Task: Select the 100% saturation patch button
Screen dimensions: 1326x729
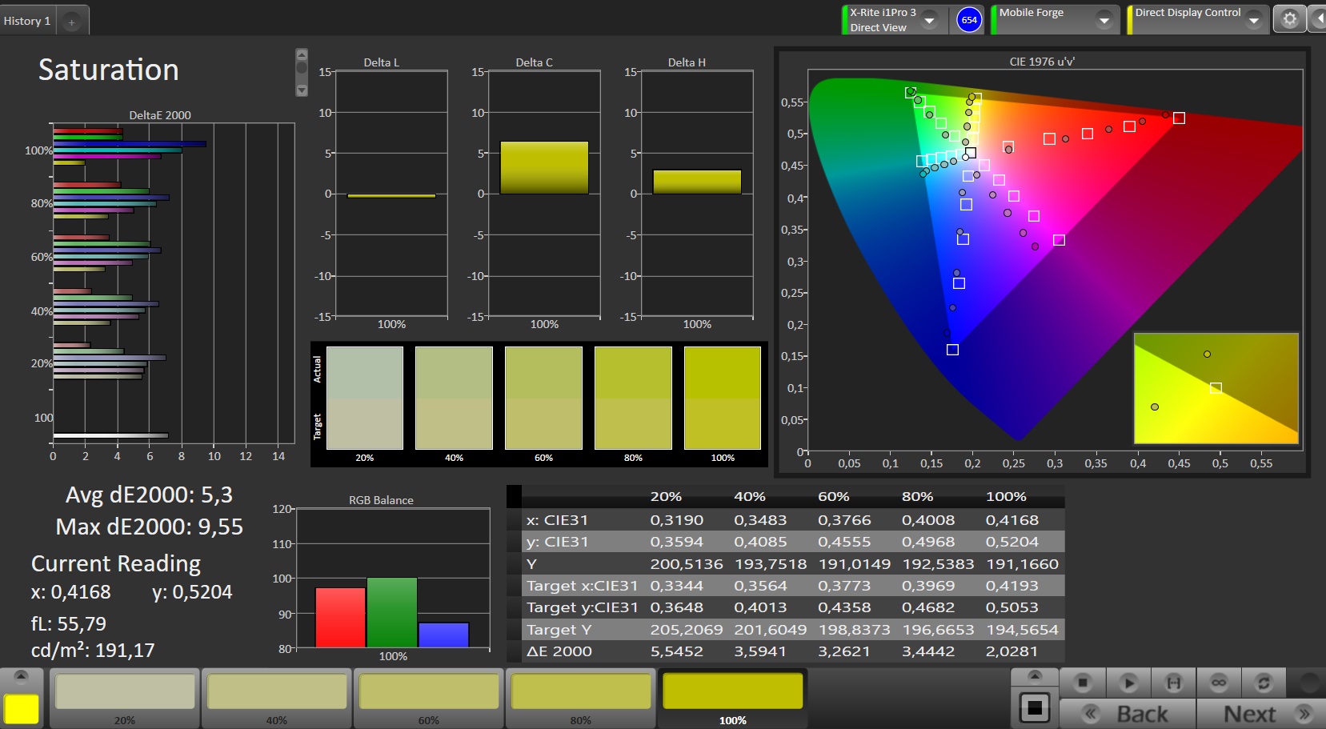Action: pos(733,698)
